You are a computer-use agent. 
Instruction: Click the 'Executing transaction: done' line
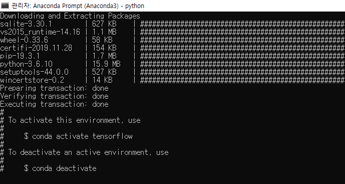coord(54,104)
